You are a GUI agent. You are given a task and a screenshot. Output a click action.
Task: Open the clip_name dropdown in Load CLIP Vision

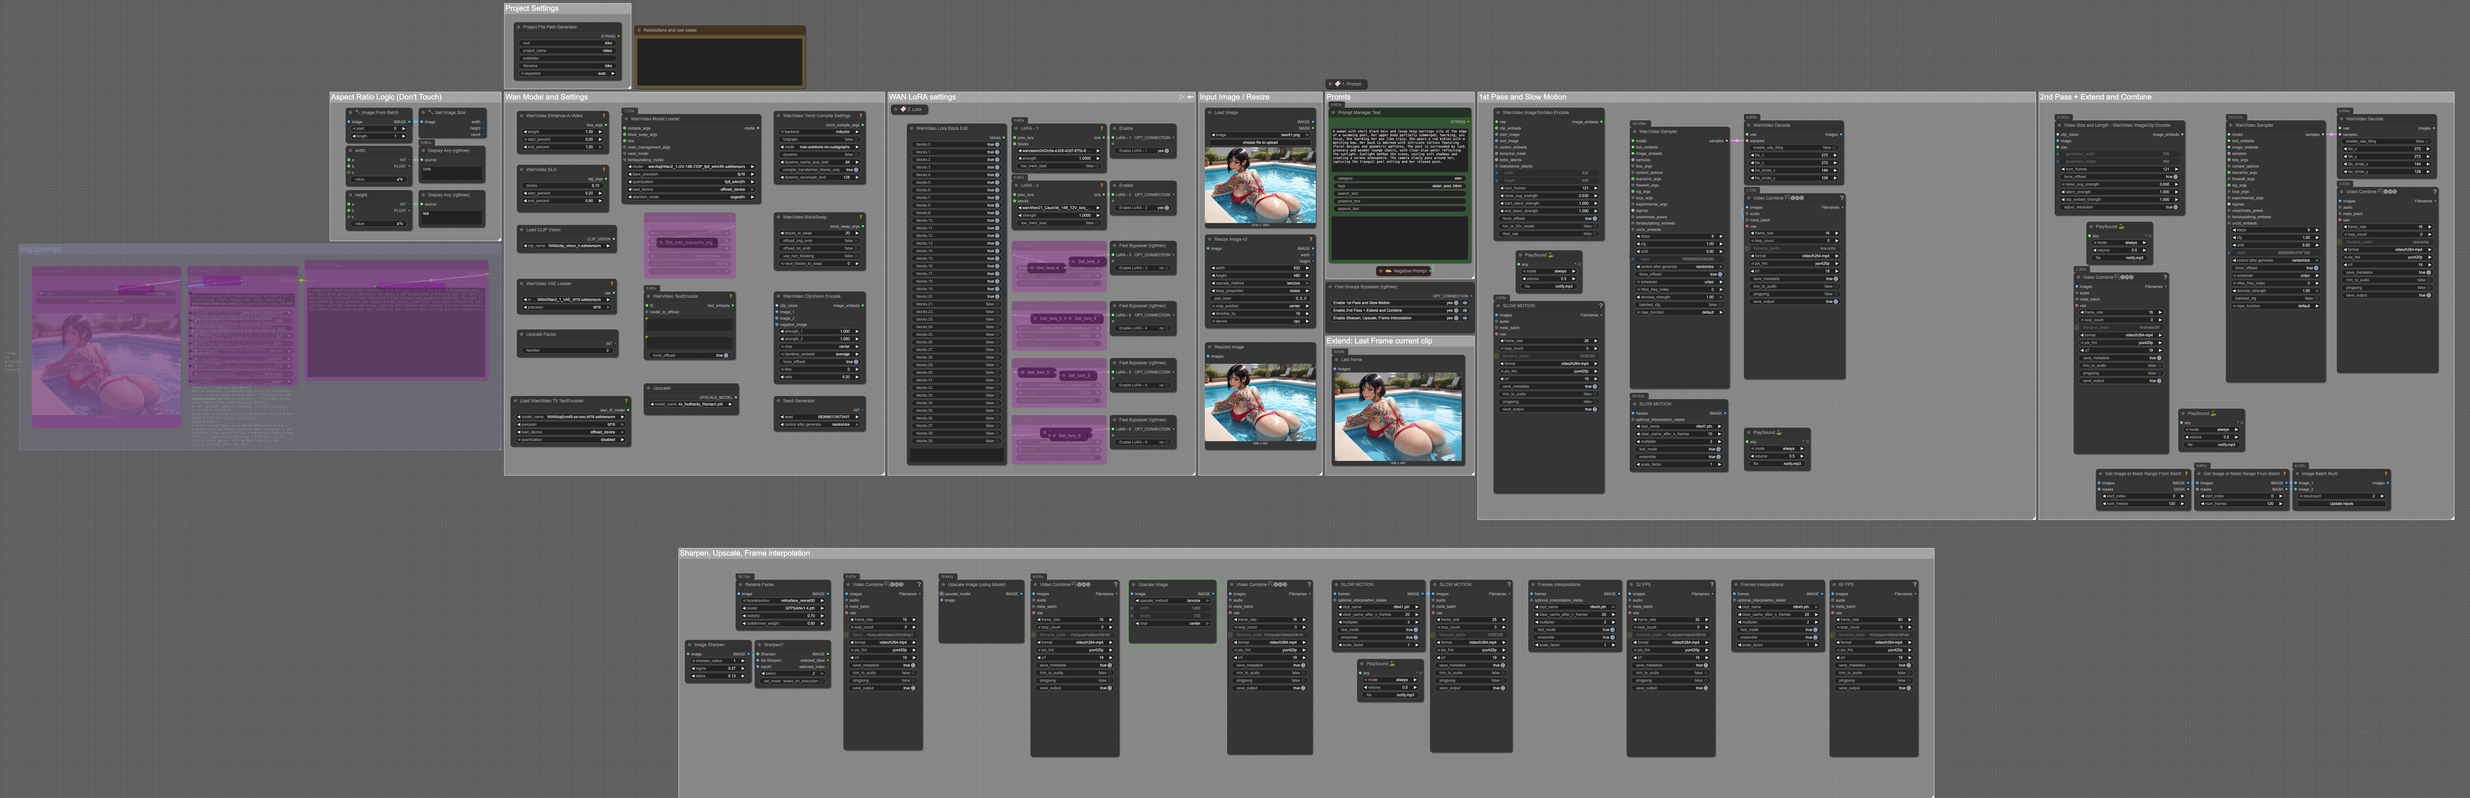pyautogui.click(x=568, y=246)
